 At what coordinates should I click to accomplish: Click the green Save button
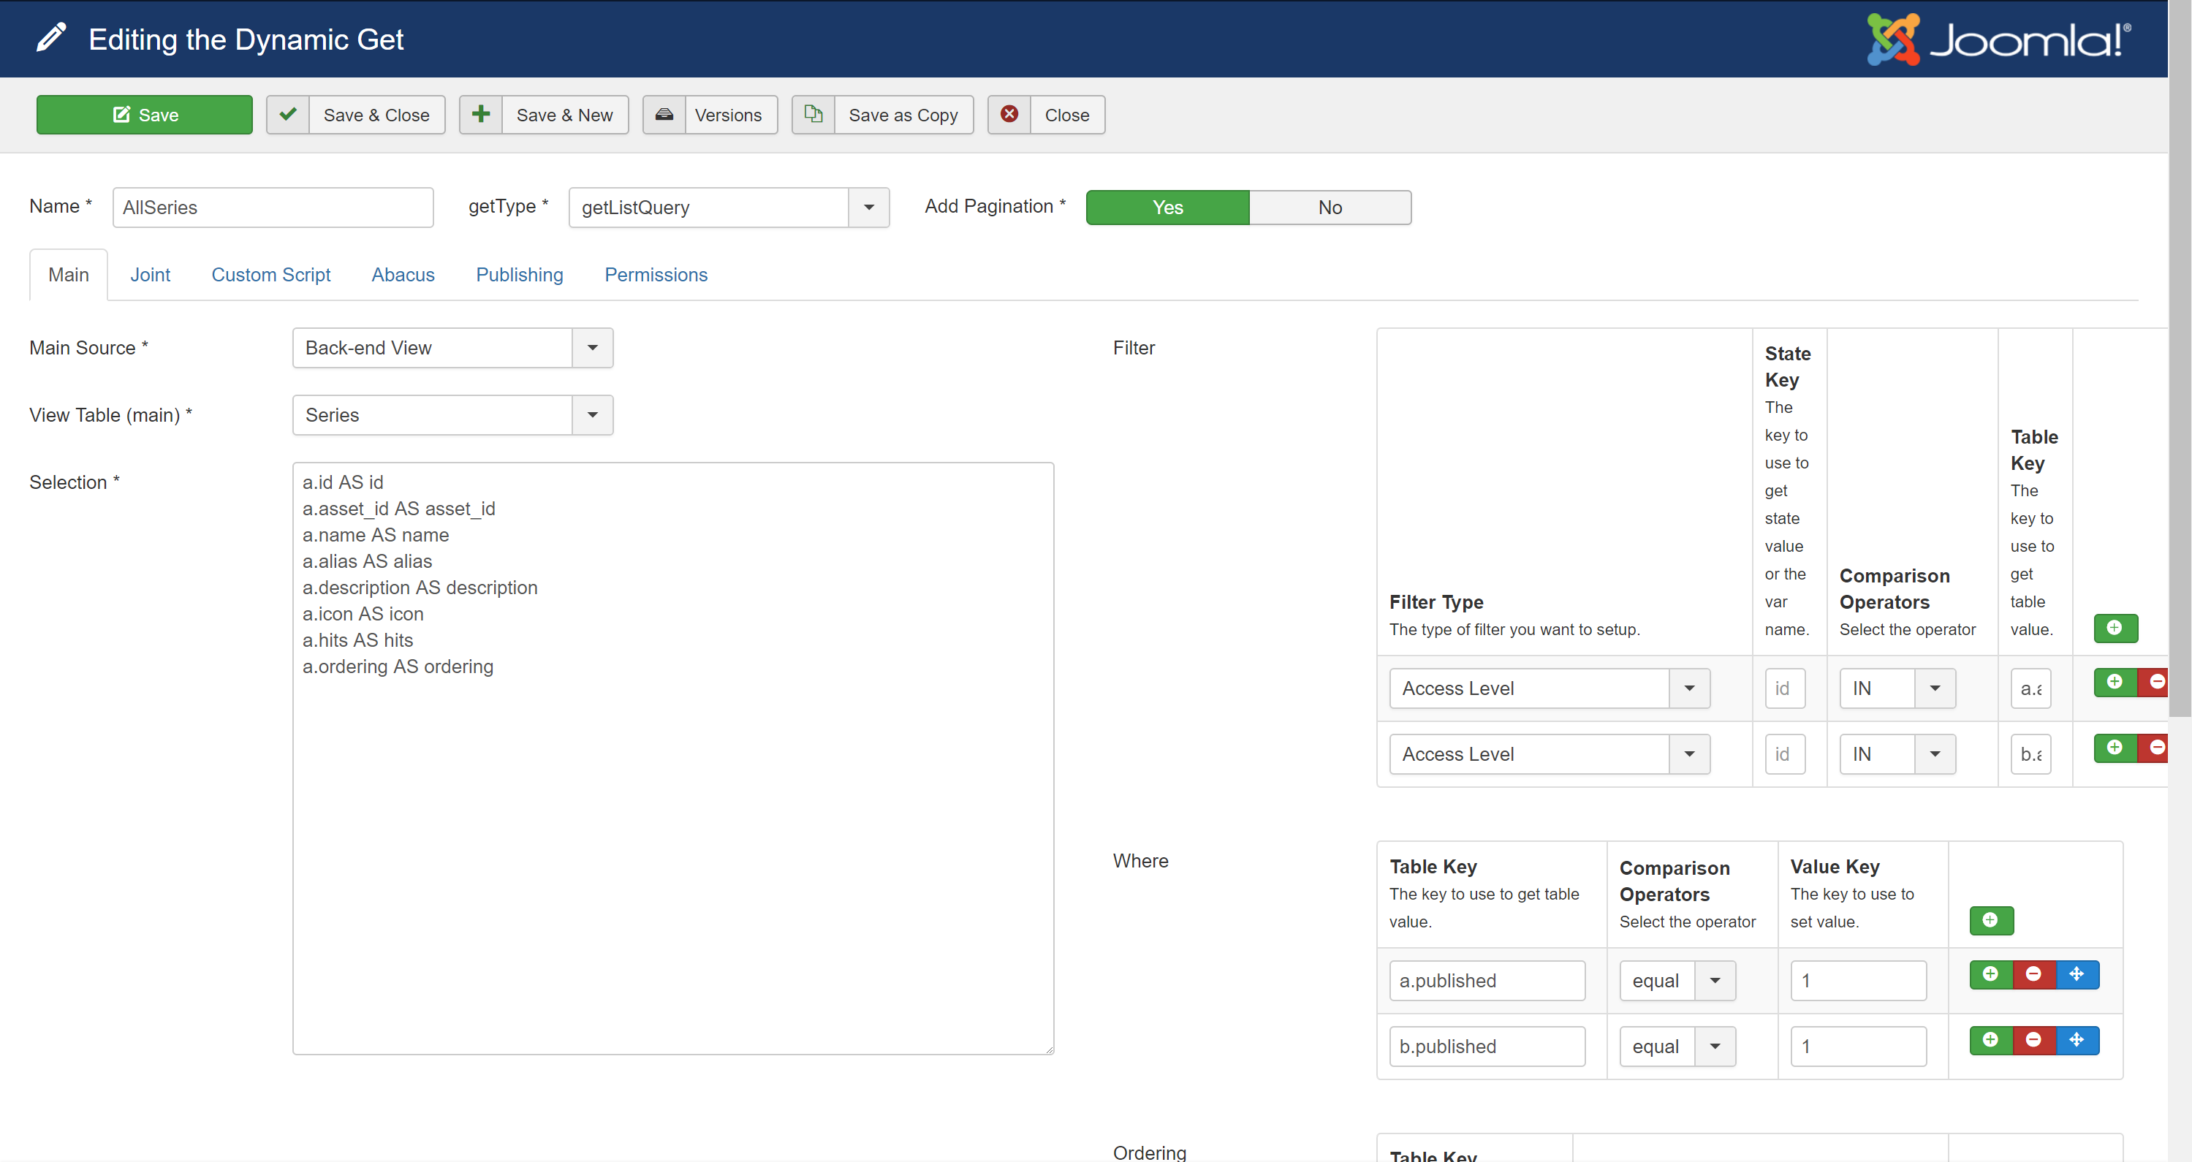[144, 115]
